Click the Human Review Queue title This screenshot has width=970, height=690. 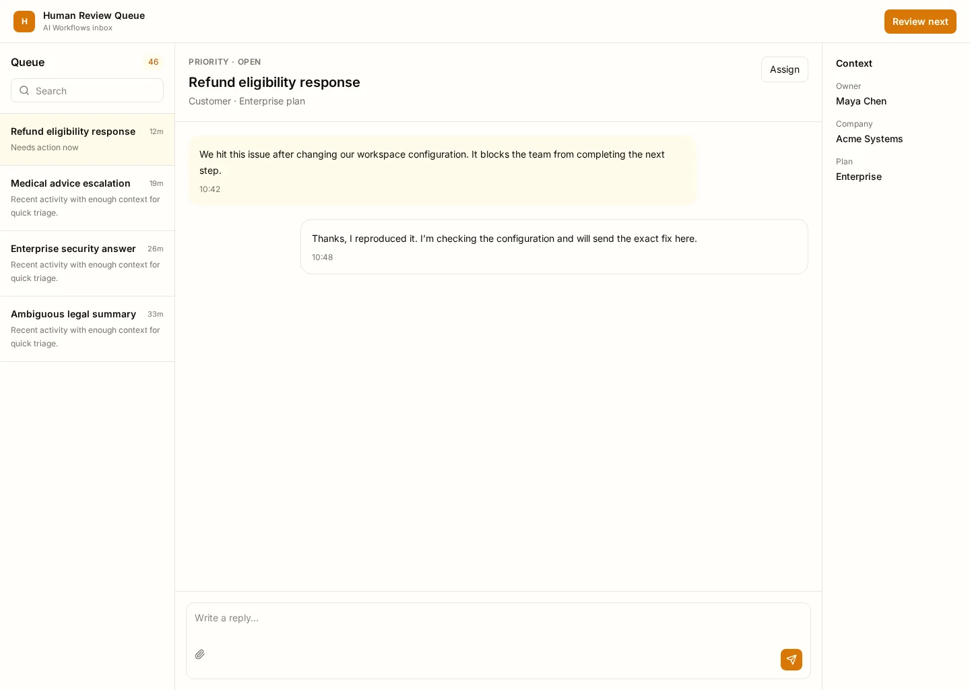coord(94,15)
